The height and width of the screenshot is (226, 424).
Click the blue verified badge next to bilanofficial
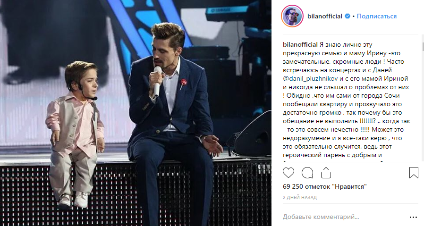pyautogui.click(x=347, y=16)
